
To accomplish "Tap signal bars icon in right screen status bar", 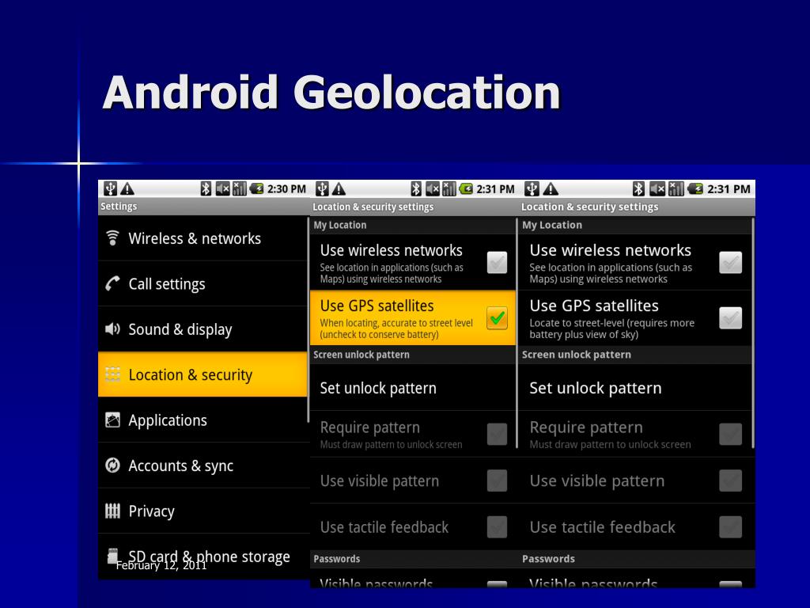I will [x=676, y=188].
